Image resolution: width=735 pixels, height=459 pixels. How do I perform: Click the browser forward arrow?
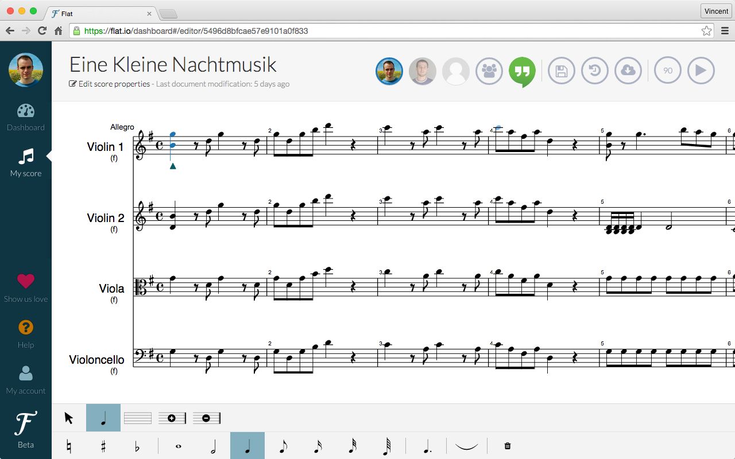[26, 31]
